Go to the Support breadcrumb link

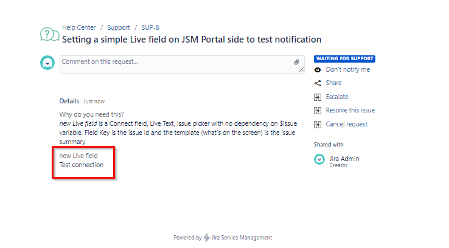119,28
